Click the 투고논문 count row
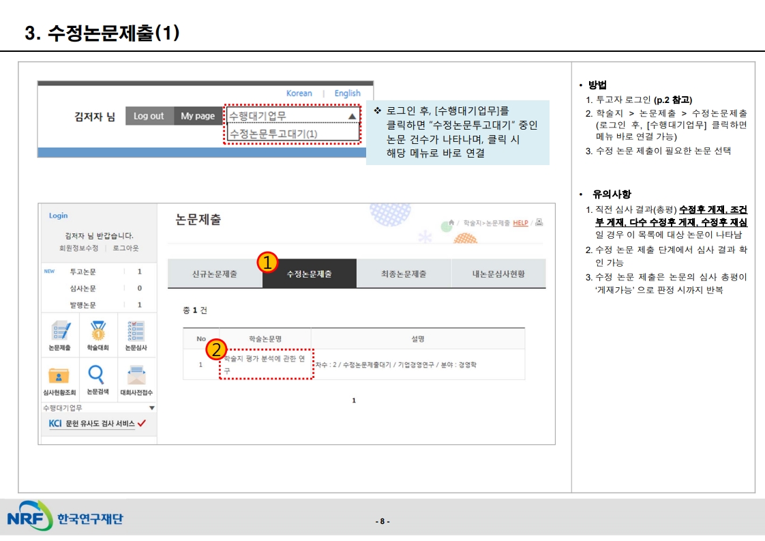The image size is (765, 541). [x=99, y=272]
